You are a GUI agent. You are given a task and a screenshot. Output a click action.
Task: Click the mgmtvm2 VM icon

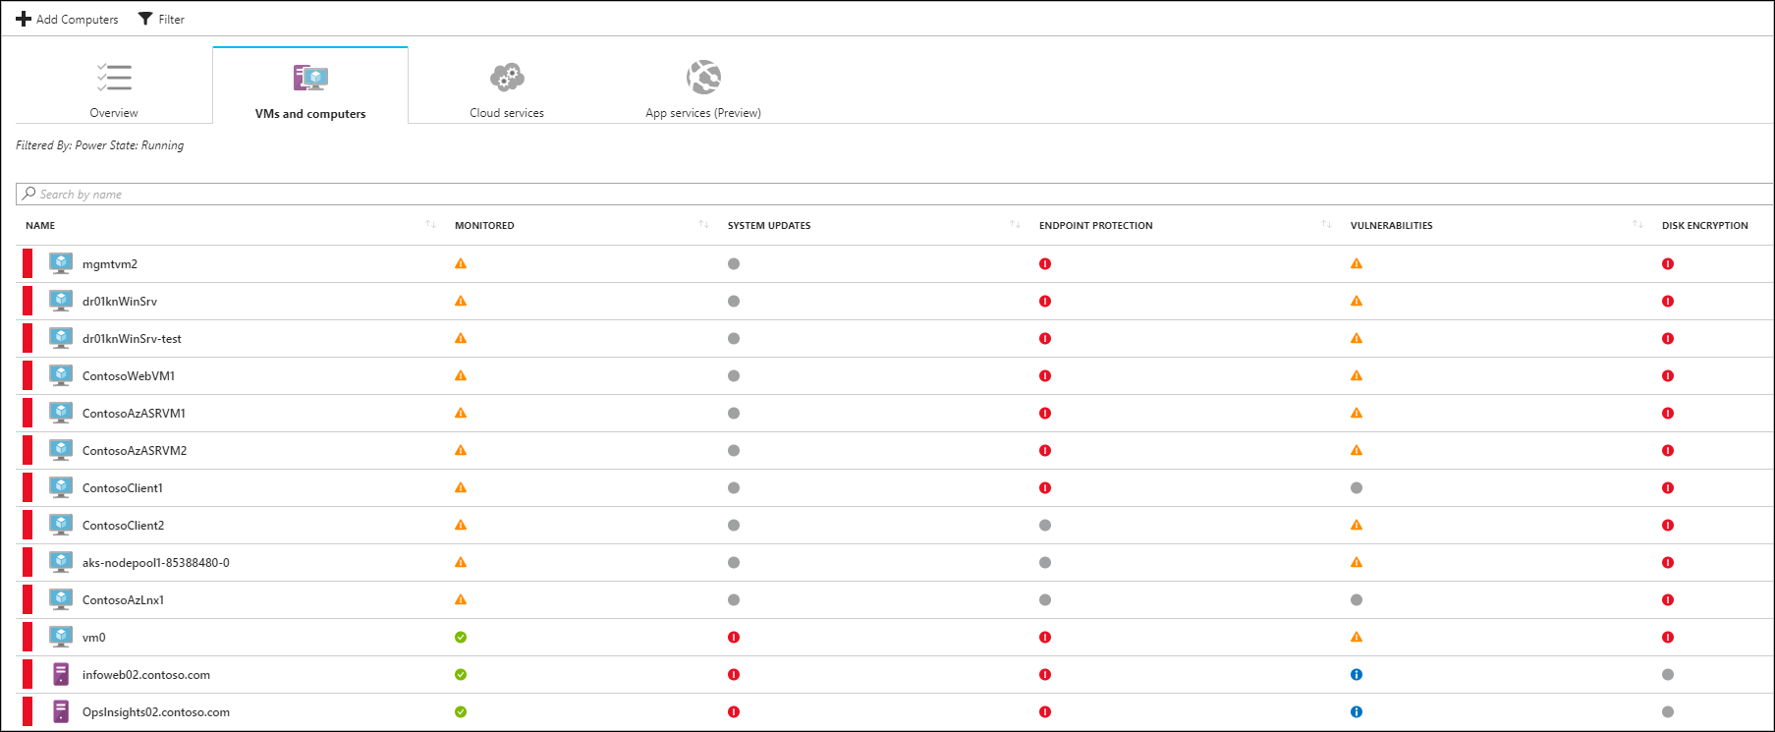(61, 263)
